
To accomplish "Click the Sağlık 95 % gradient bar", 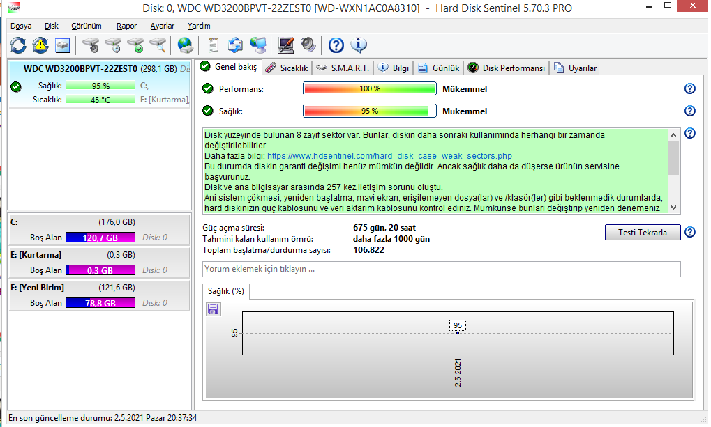I will point(370,111).
